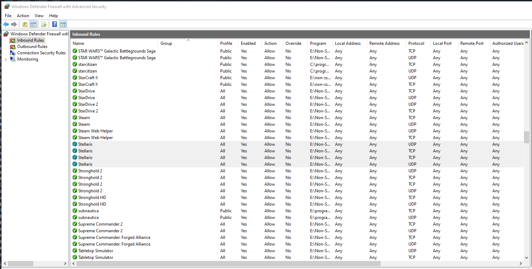Screen dimensions: 532x269
Task: Sort rules by the Authorized Users column header
Action: coord(507,43)
